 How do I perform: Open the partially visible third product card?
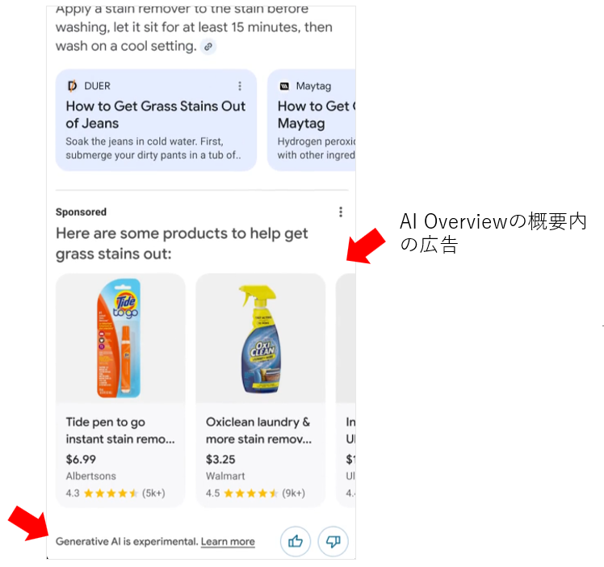pyautogui.click(x=346, y=390)
